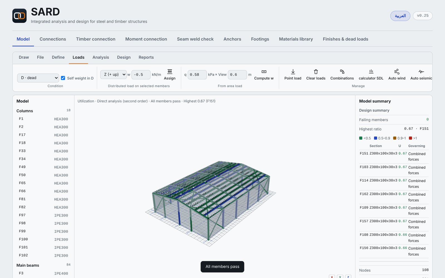Open the Moment connection tab
Image resolution: width=445 pixels, height=278 pixels.
pos(146,39)
